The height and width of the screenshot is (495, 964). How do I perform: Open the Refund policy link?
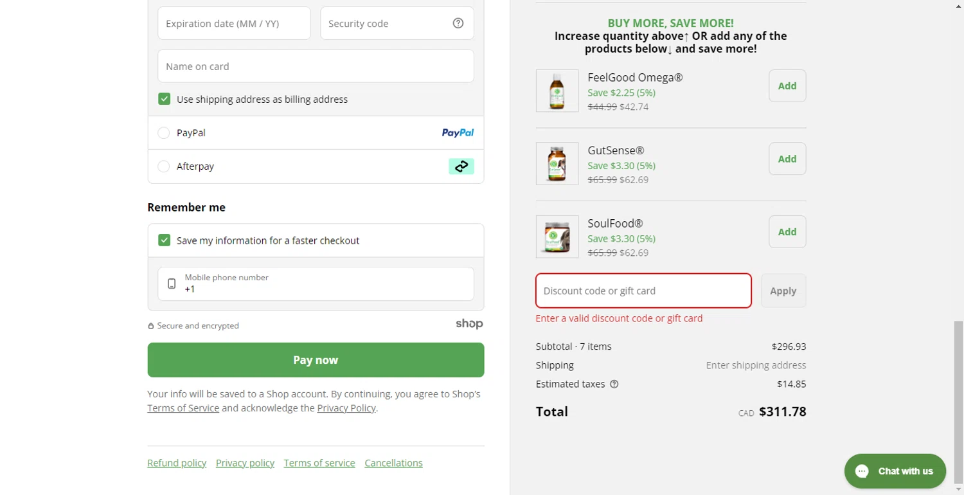(177, 463)
